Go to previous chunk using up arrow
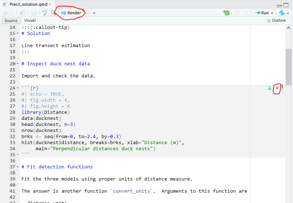The image size is (293, 203). click(x=237, y=13)
